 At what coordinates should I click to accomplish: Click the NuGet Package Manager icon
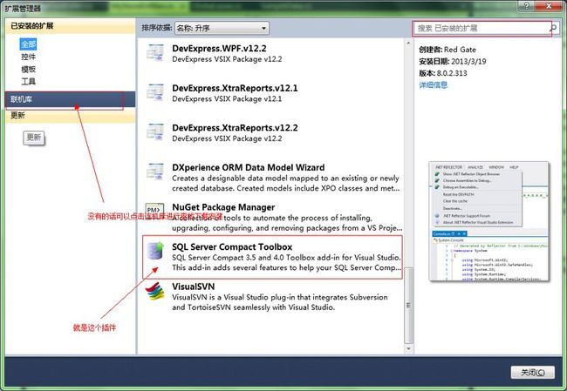pos(154,210)
